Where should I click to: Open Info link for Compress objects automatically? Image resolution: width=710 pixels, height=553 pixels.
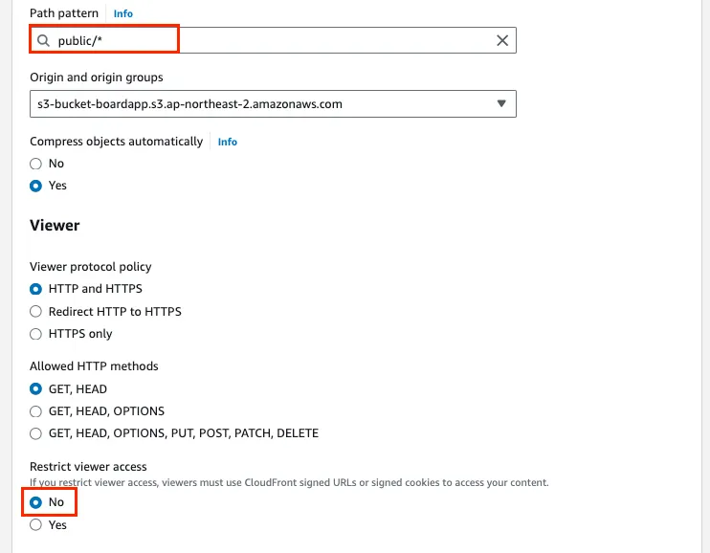[x=227, y=142]
